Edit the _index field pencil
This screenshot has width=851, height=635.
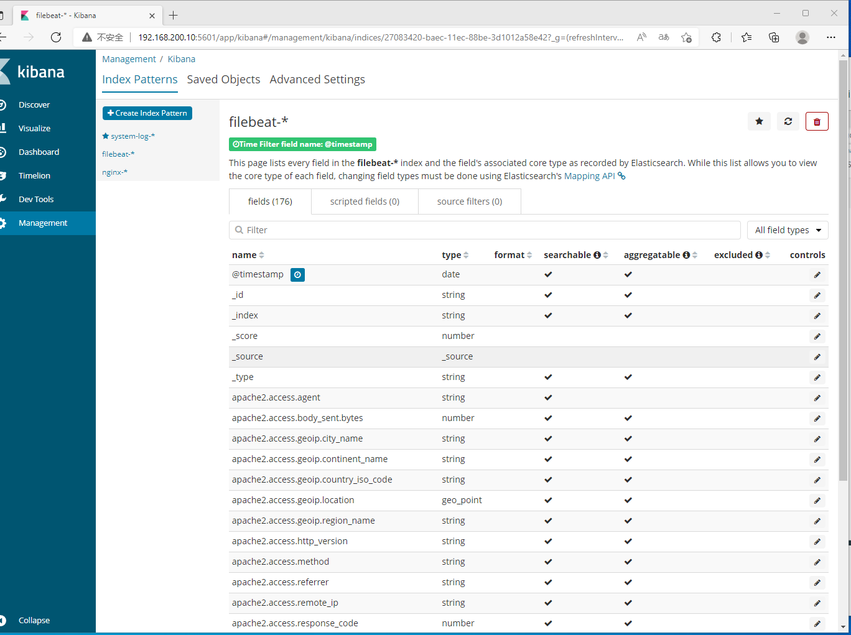tap(817, 316)
